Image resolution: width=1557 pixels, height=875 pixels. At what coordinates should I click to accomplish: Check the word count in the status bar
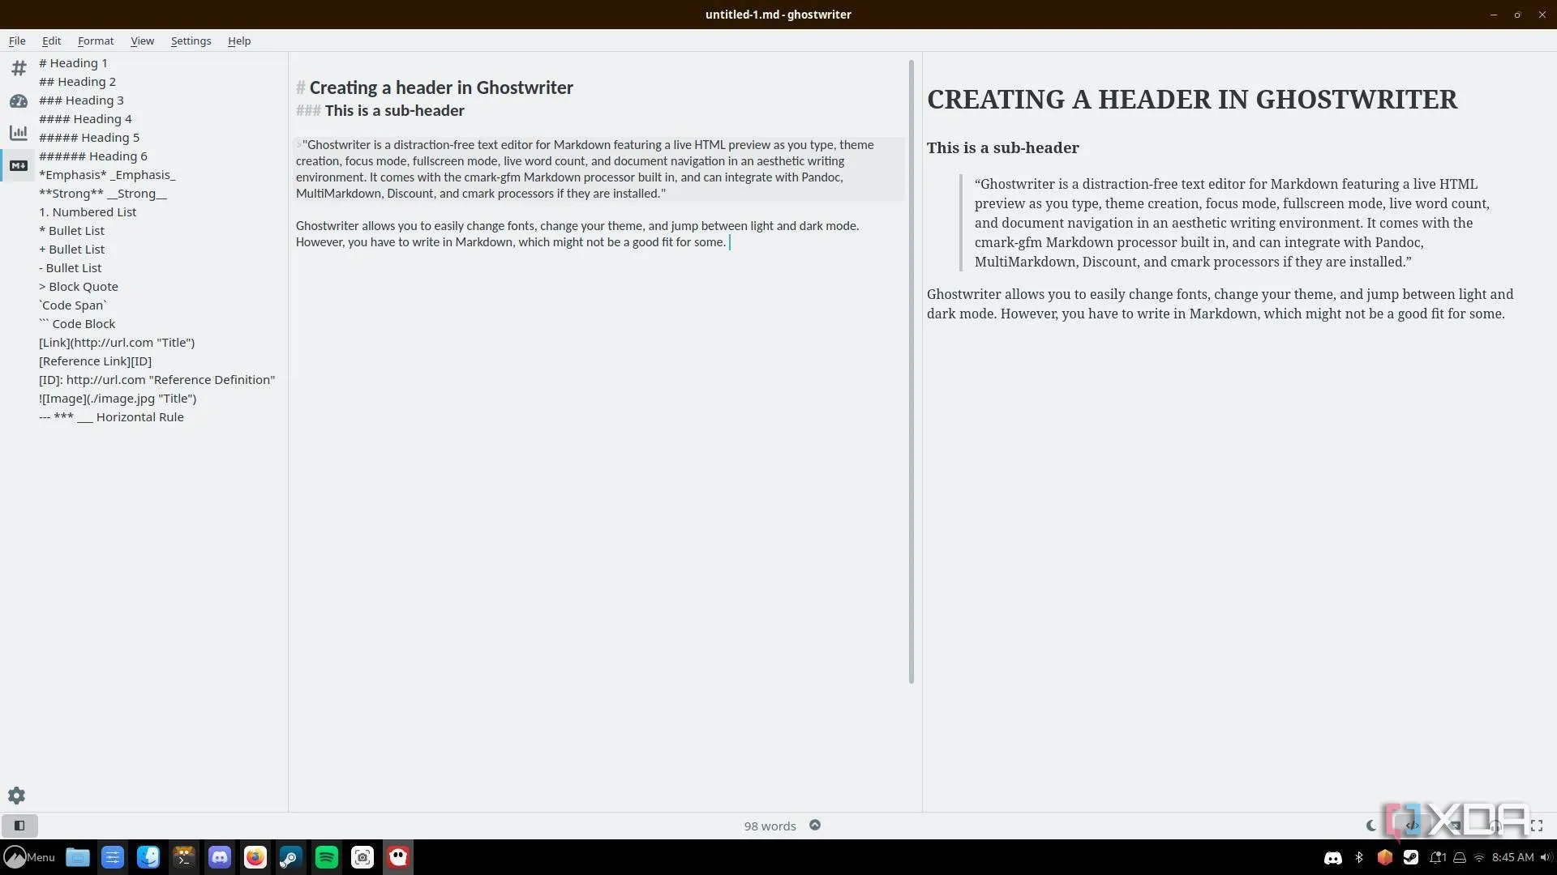click(769, 825)
